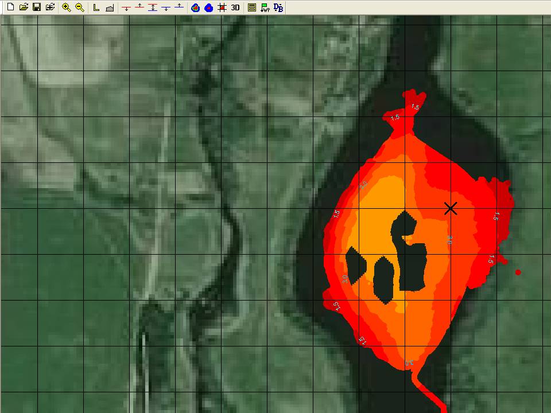Show the multicolor contour map view
Screen dimensions: 551x413
coord(196,7)
